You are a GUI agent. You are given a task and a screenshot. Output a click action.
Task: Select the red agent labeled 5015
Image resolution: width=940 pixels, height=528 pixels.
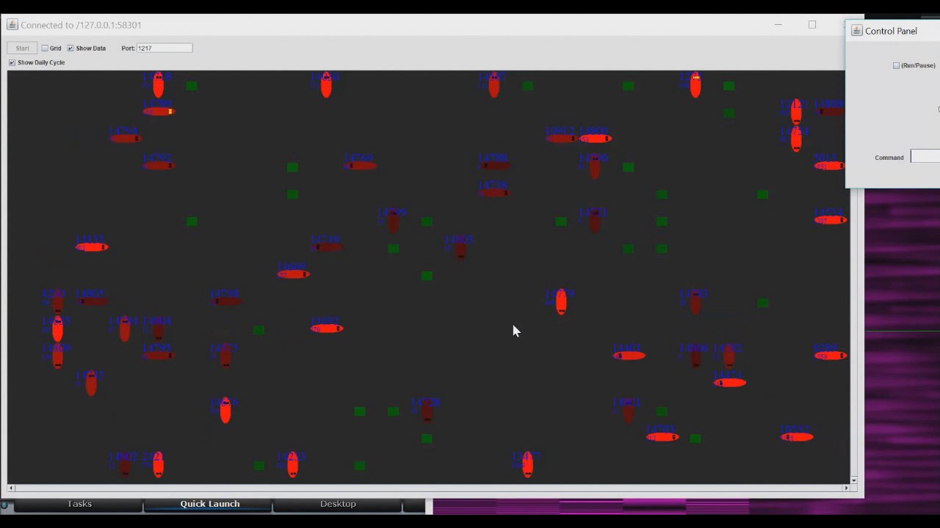829,166
